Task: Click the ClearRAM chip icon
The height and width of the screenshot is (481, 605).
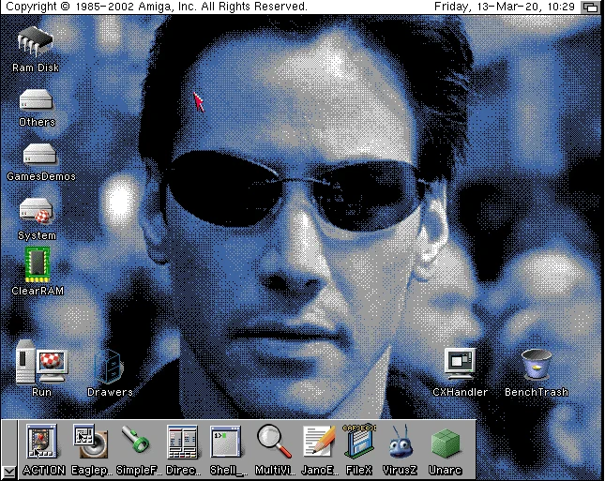Action: pos(38,264)
